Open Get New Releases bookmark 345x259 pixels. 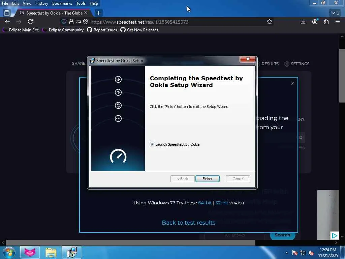139,30
